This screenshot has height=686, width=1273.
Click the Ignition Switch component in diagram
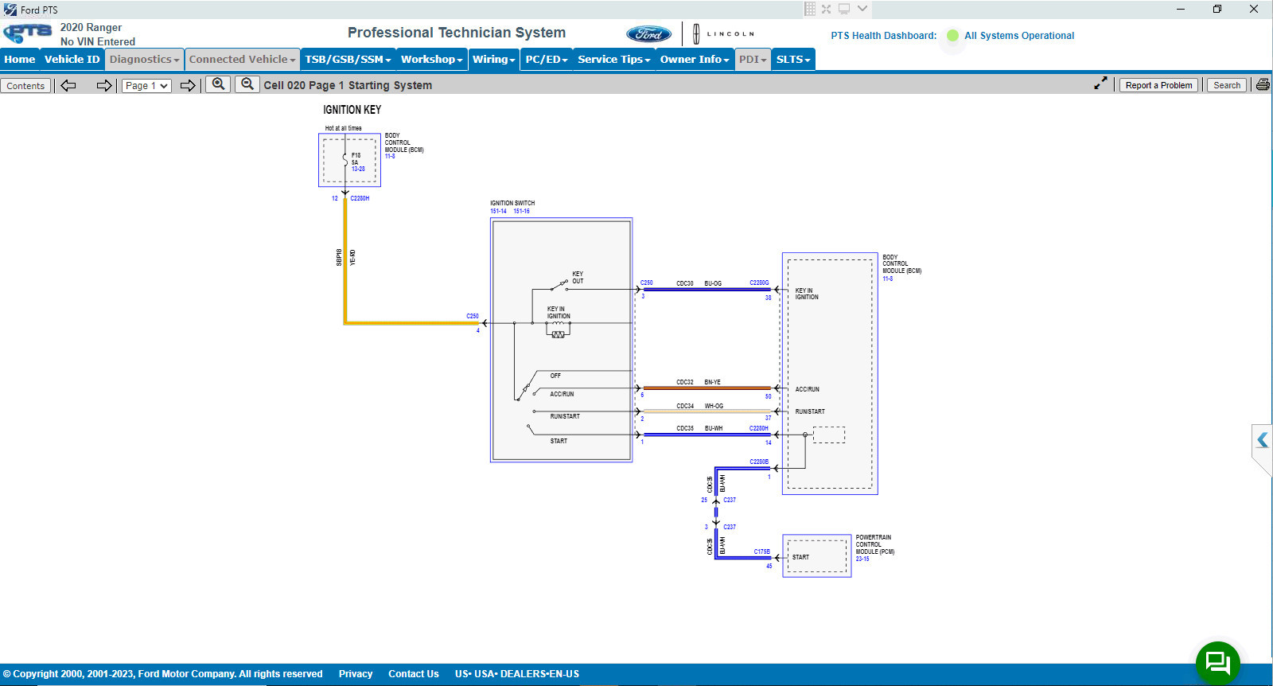point(561,340)
